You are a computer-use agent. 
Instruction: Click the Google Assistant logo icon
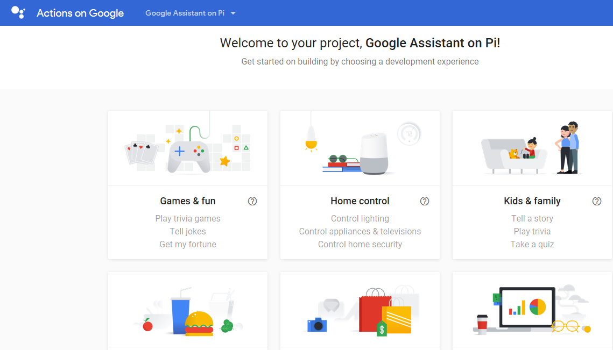pyautogui.click(x=18, y=12)
